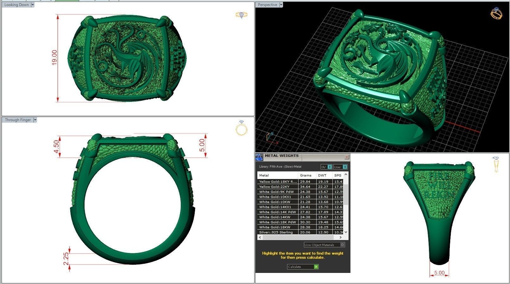Image resolution: width=510 pixels, height=284 pixels.
Task: Click the 5.00 width dimension in side view
Action: coord(439,273)
